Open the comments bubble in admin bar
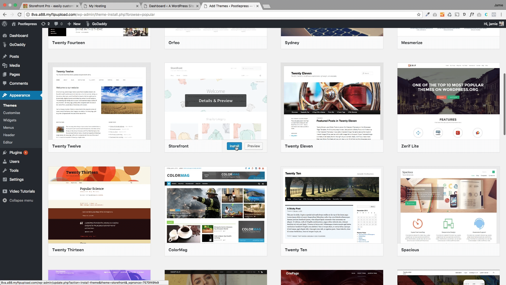506x285 pixels. [x=59, y=24]
